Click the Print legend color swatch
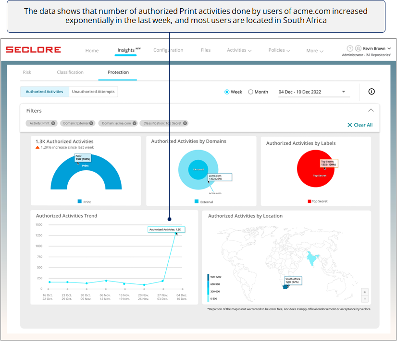This screenshot has width=397, height=341. point(79,201)
